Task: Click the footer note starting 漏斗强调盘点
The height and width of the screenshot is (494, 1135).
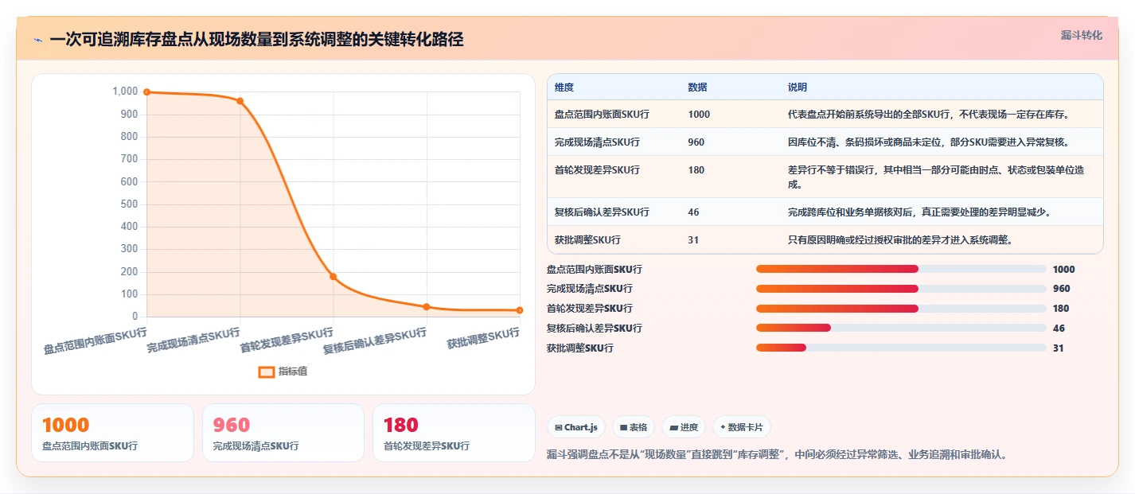Action: click(778, 455)
